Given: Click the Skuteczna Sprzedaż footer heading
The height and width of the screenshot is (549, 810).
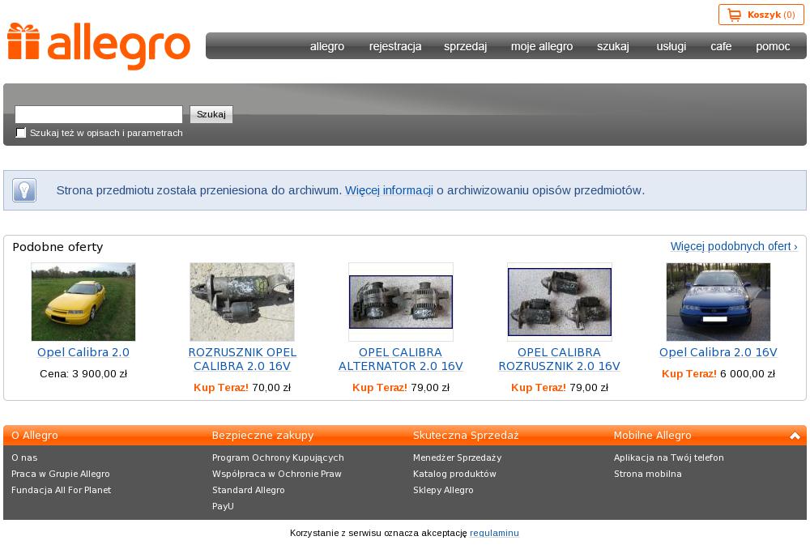Looking at the screenshot, I should [x=466, y=436].
